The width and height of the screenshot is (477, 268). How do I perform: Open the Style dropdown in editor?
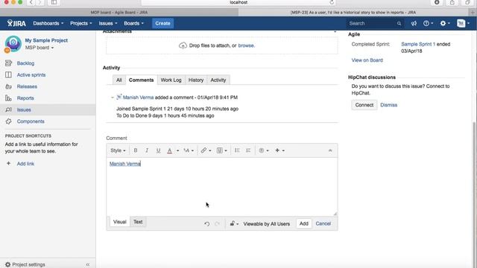click(118, 150)
